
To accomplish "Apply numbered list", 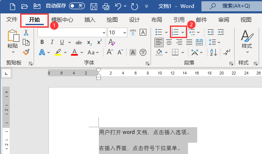I will 175,32.
